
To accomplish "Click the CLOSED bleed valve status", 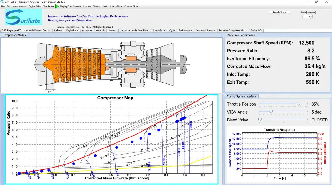I will click(x=319, y=120).
